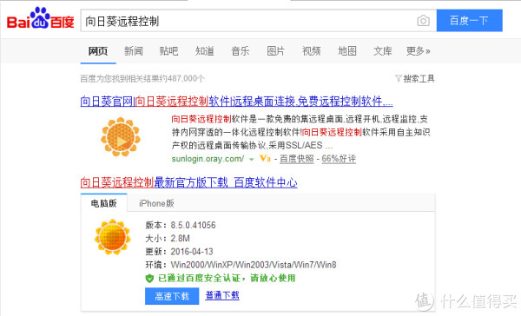Select the 网页 tab
Screen dimensions: 521x316
[98, 51]
